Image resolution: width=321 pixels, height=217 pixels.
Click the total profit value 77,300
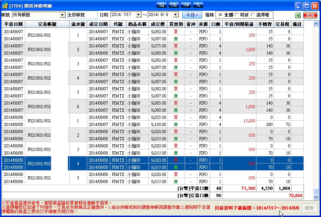point(248,188)
